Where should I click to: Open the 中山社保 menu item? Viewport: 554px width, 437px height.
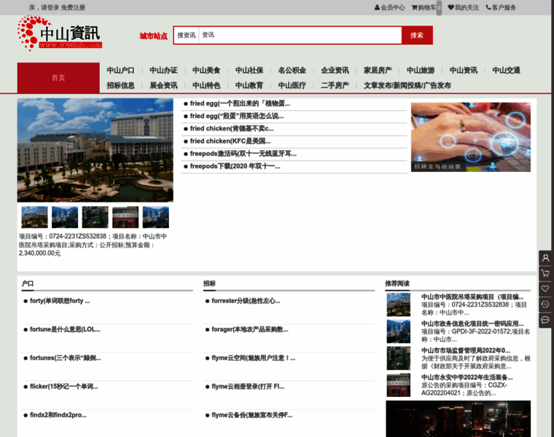(249, 70)
